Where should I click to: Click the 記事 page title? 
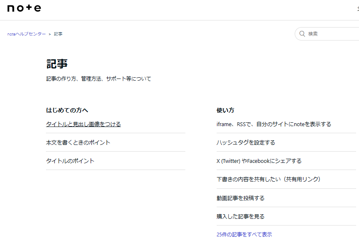[57, 63]
